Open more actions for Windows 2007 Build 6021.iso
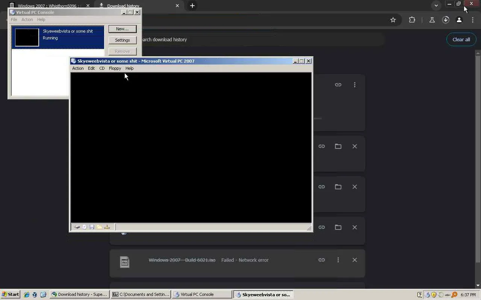 click(338, 260)
